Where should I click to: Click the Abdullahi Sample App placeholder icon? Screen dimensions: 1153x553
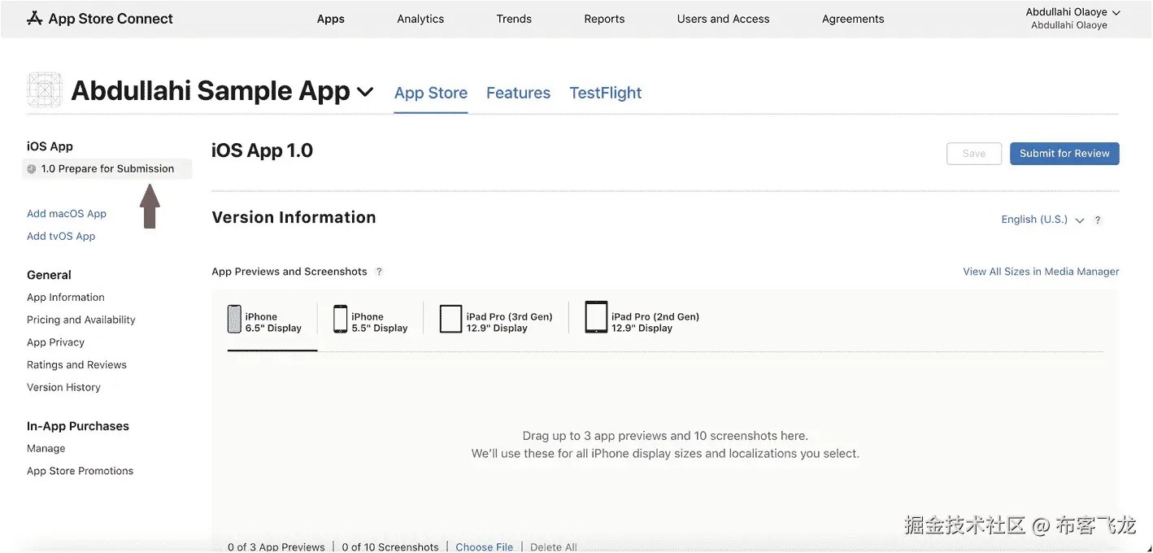pos(45,90)
